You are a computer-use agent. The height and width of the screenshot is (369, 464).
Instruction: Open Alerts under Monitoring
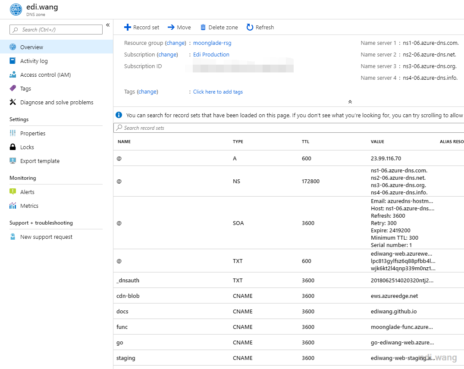(x=27, y=192)
